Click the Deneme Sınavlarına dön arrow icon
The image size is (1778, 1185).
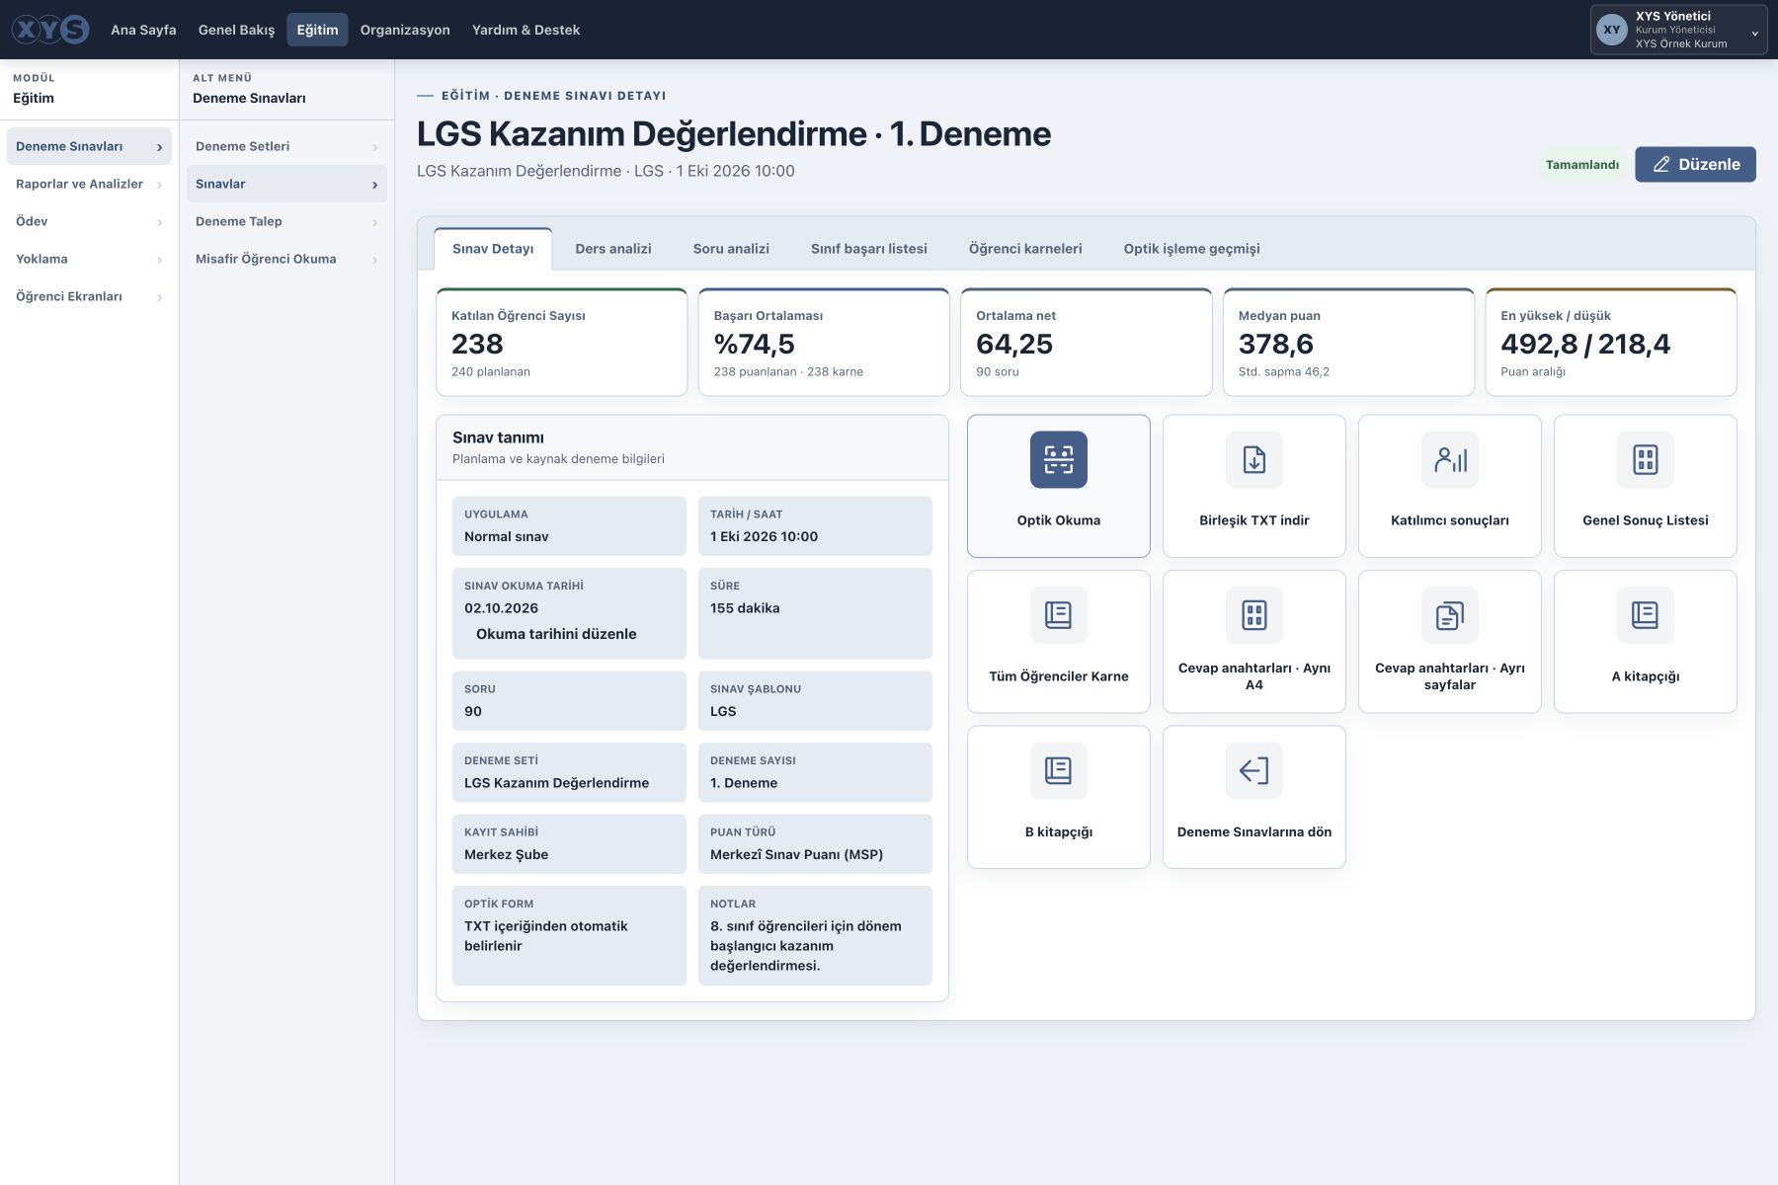click(1253, 770)
